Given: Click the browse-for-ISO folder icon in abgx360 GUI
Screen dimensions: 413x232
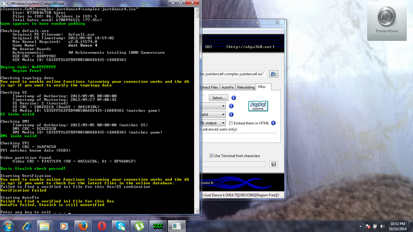Looking at the screenshot, I should (273, 74).
